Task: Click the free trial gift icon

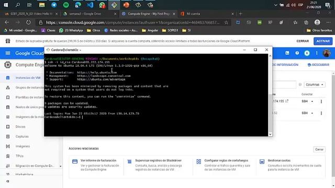Action: click(x=8, y=41)
